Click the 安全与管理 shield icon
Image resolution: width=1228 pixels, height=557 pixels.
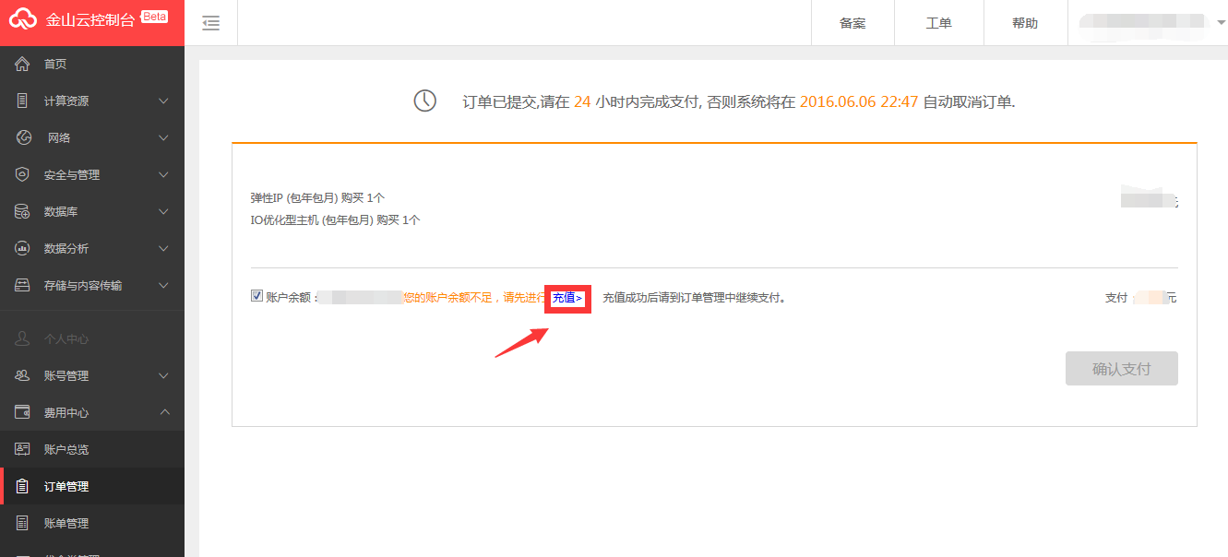[23, 175]
